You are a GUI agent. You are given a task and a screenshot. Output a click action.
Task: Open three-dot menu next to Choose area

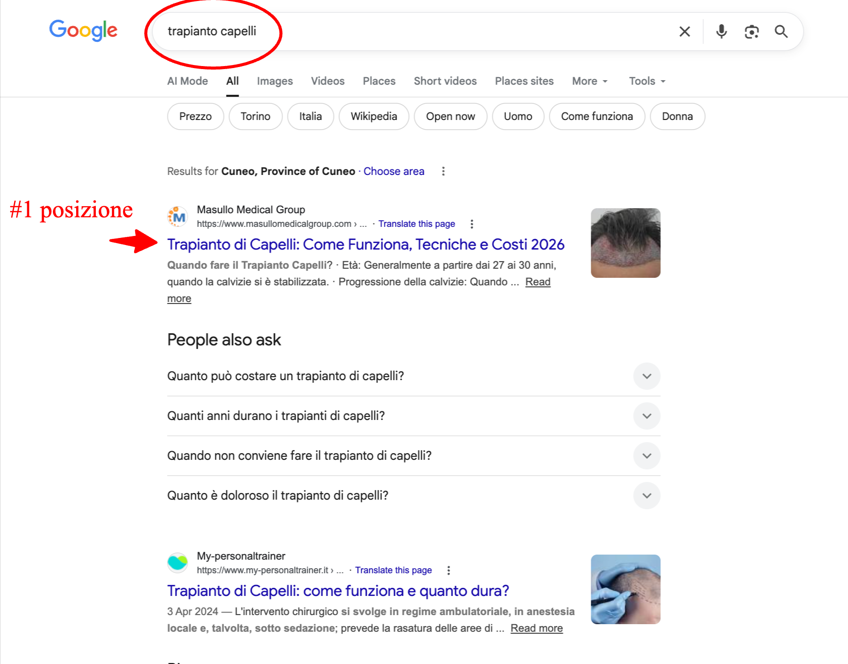coord(443,171)
